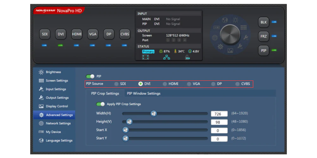Click the gear icon on dial ring
Viewport: 317px width, 158px height.
(220, 46)
